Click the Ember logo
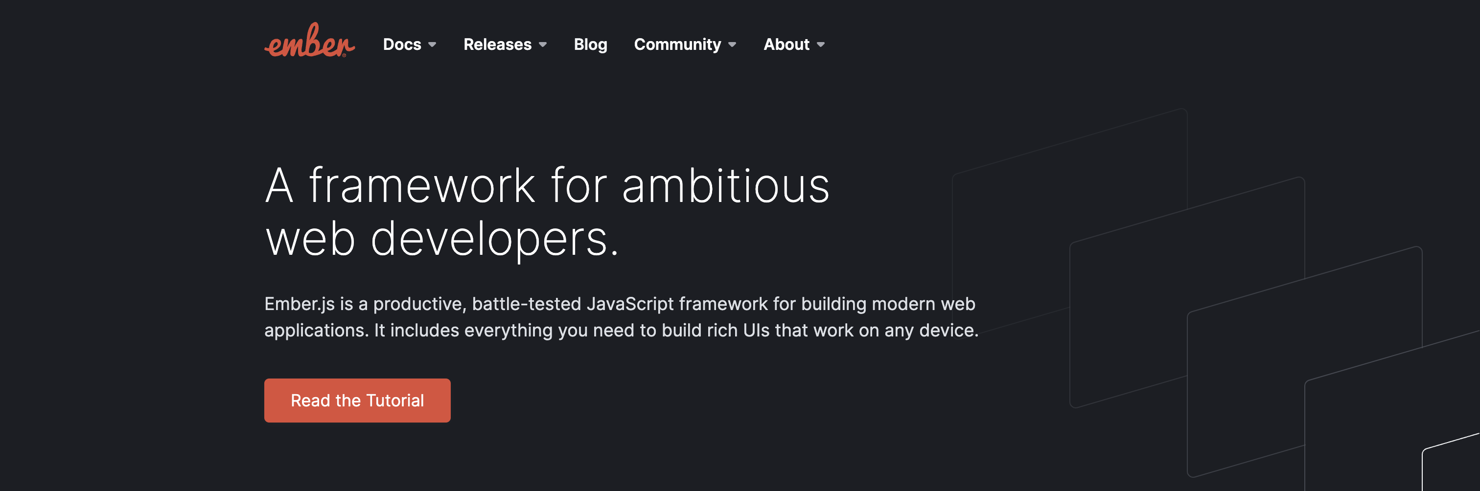 coord(310,40)
